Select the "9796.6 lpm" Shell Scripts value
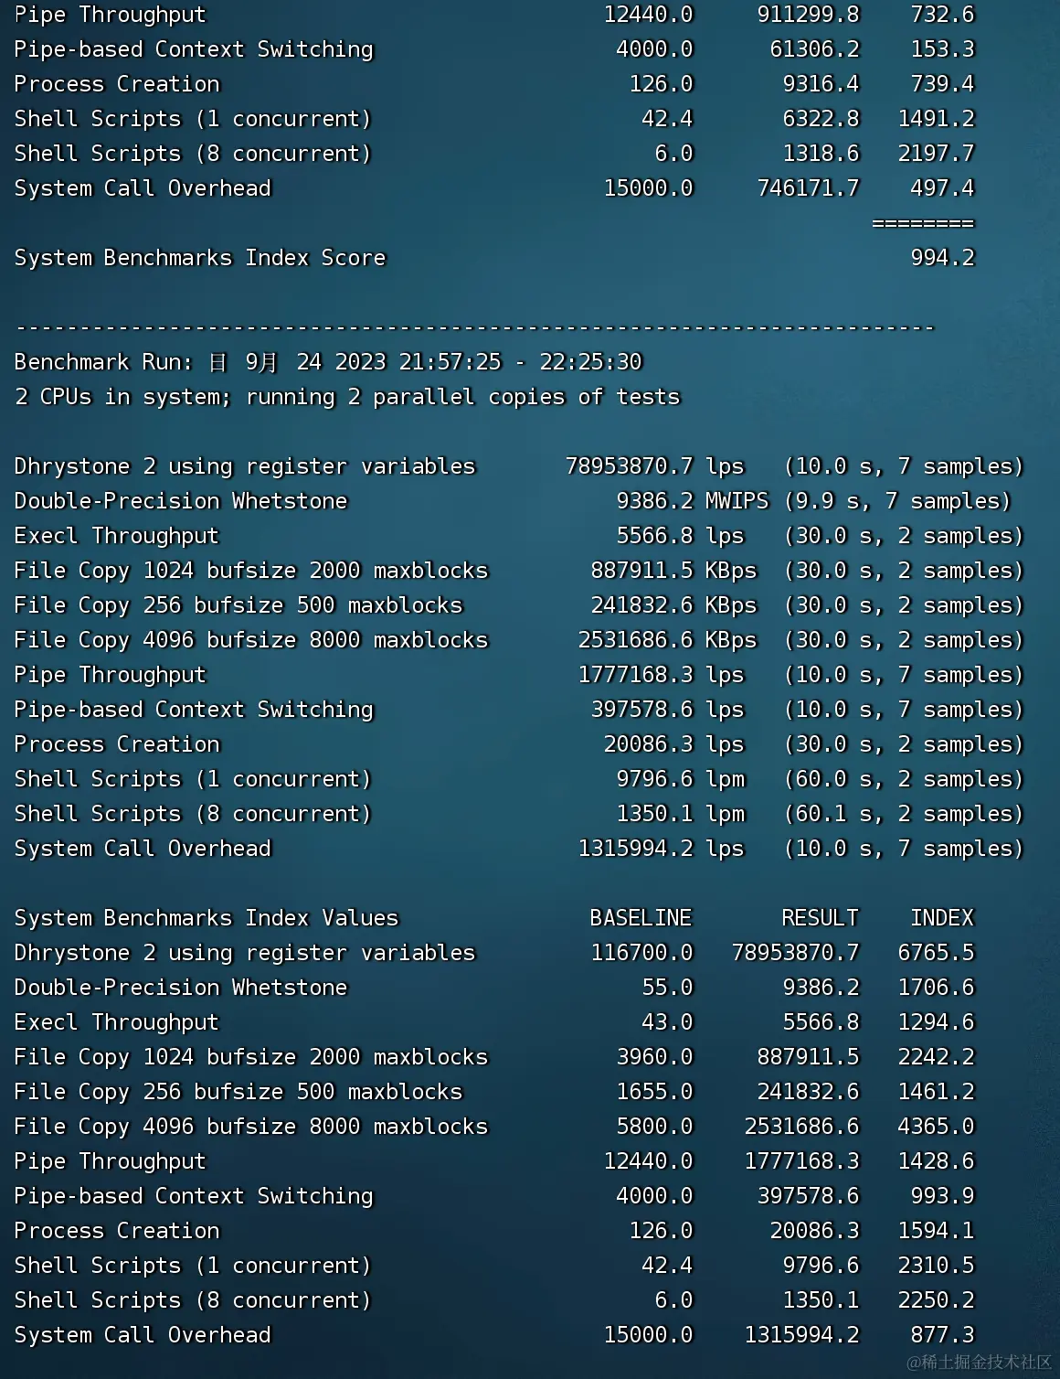Image resolution: width=1060 pixels, height=1379 pixels. coord(680,779)
